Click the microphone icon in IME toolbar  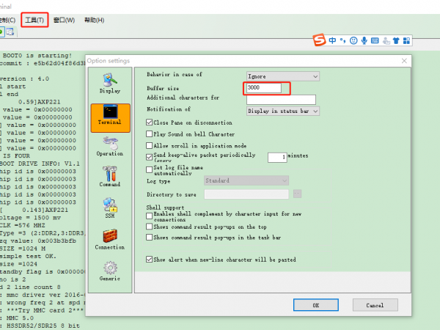tap(364, 40)
